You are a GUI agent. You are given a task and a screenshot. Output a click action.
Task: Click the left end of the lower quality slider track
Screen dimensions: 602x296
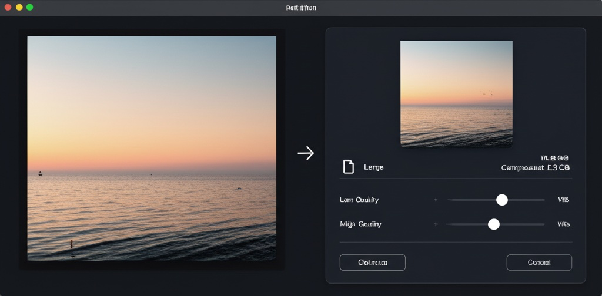click(x=448, y=224)
